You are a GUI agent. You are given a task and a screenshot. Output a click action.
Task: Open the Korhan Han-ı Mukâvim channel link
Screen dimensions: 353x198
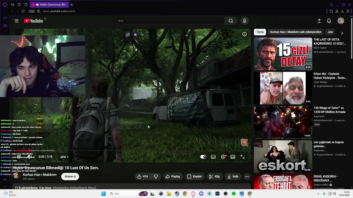tap(40, 175)
